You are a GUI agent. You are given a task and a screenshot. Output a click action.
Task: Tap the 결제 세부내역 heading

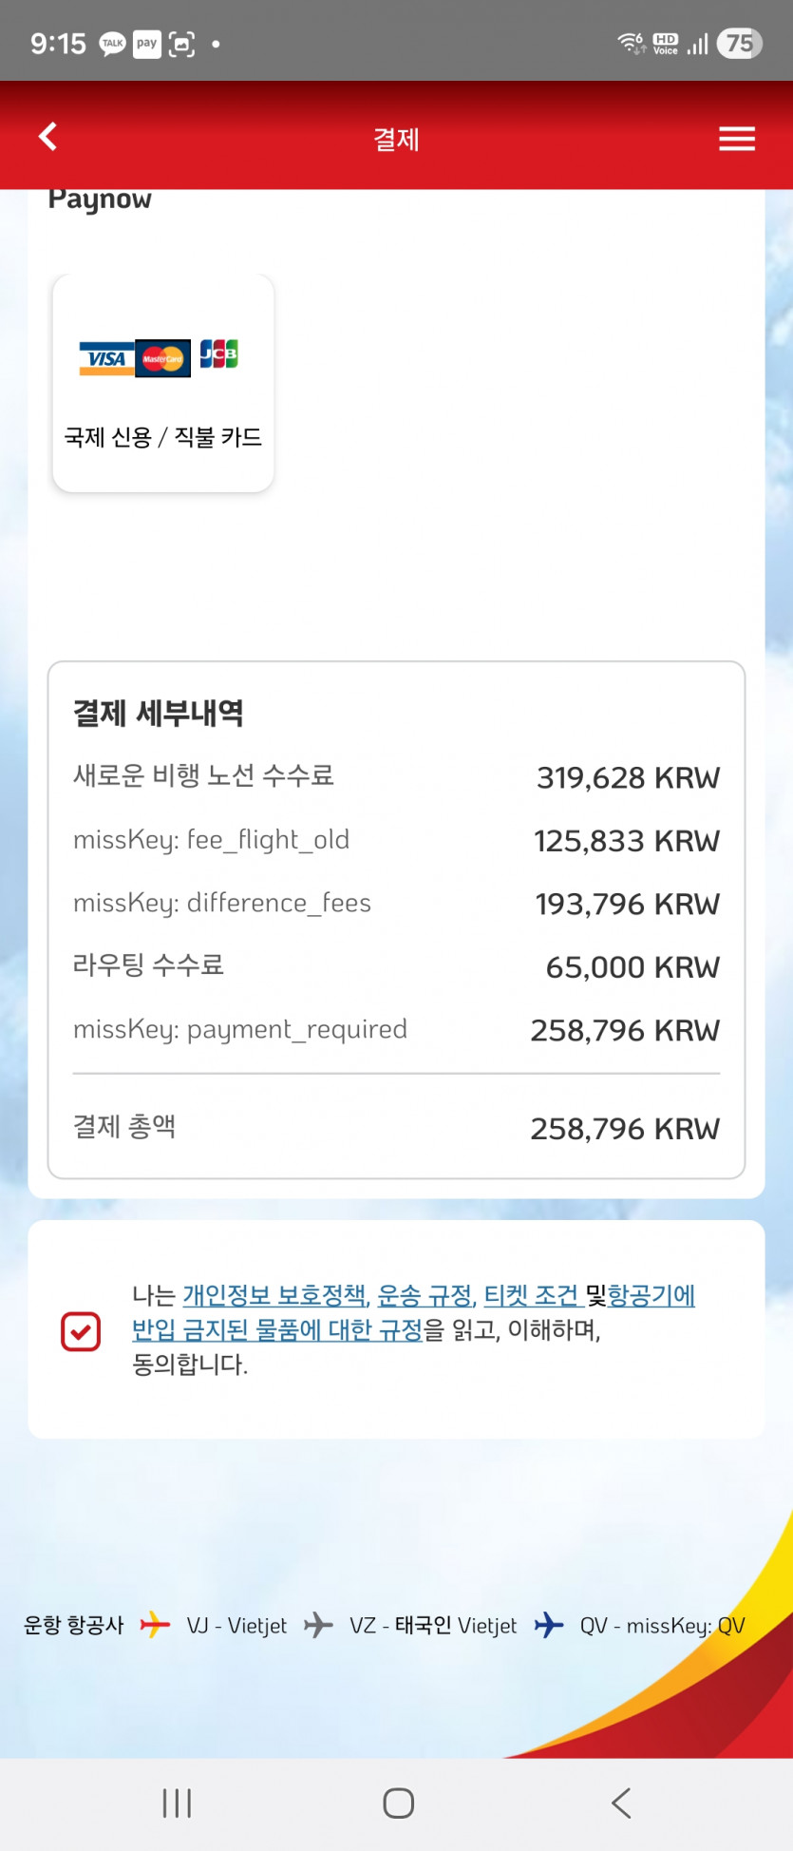click(159, 713)
